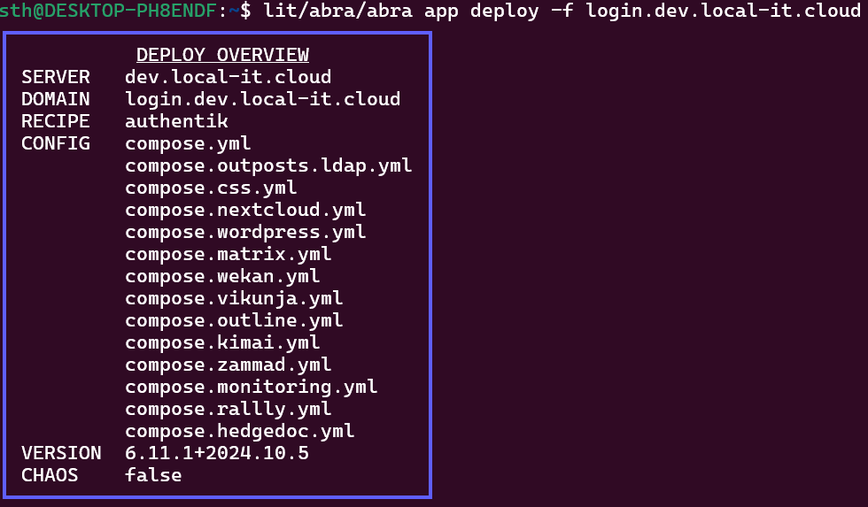868x507 pixels.
Task: Click version value 6.11.1+2024.10.5
Action: (217, 453)
